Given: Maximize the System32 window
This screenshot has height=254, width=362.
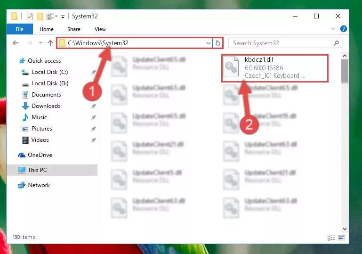Looking at the screenshot, I should click(x=316, y=16).
